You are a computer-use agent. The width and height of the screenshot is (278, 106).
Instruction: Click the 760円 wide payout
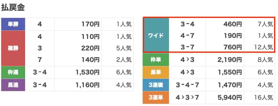232,47
